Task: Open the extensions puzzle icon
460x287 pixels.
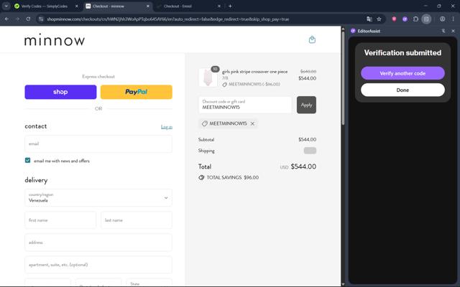Action: (x=415, y=19)
